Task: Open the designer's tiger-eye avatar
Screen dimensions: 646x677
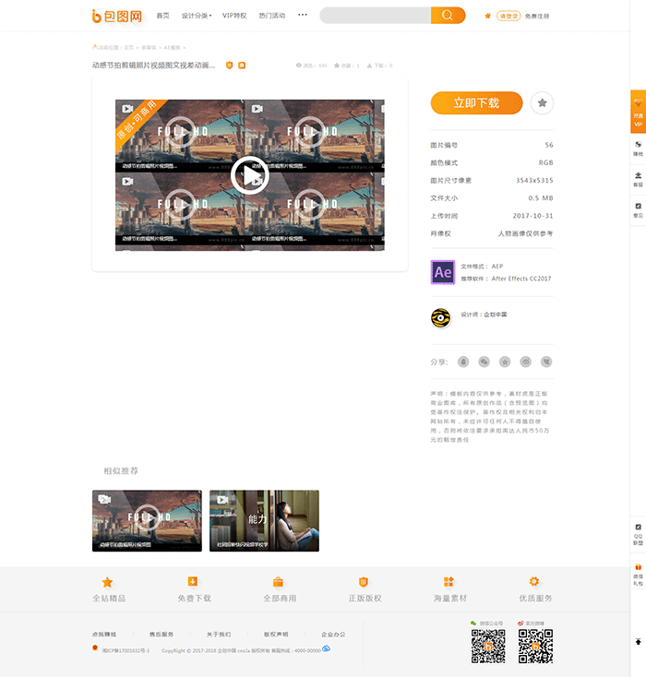Action: pyautogui.click(x=441, y=318)
